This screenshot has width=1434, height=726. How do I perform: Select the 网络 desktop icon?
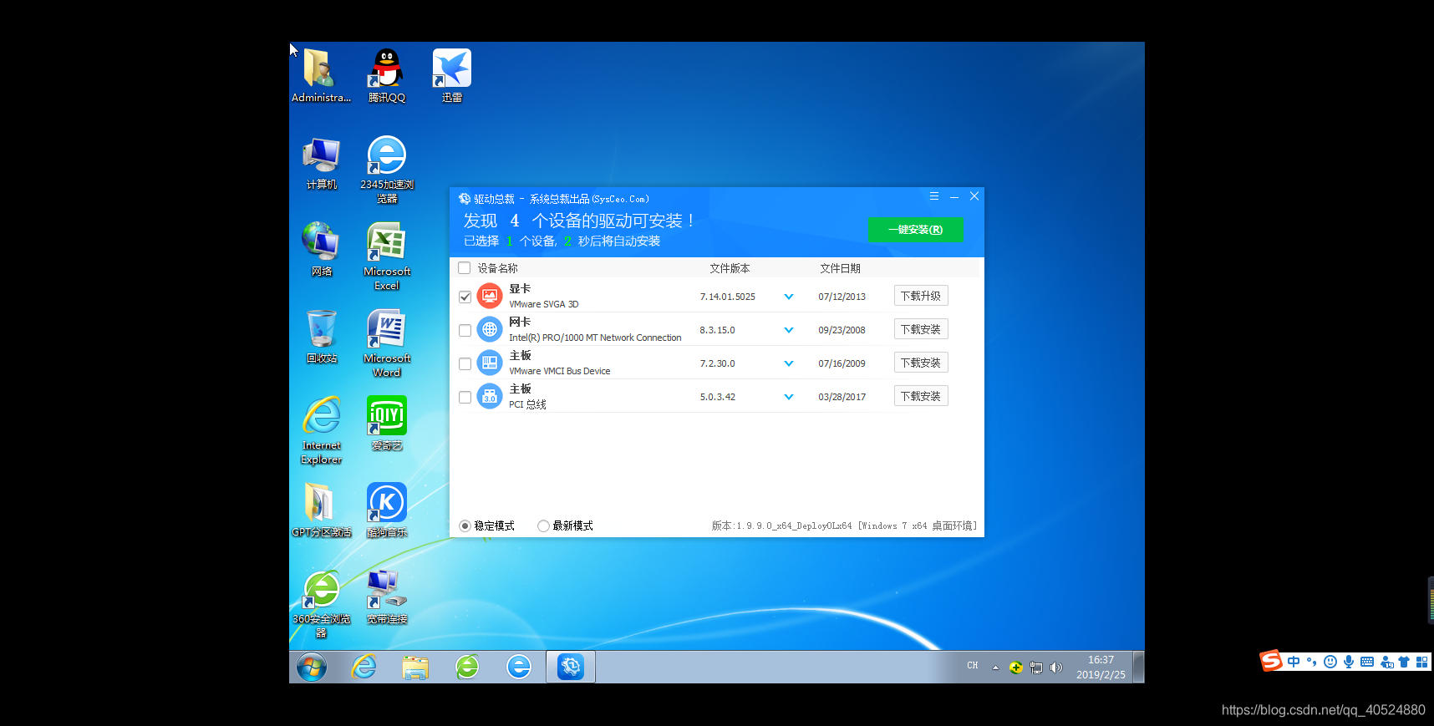[321, 249]
